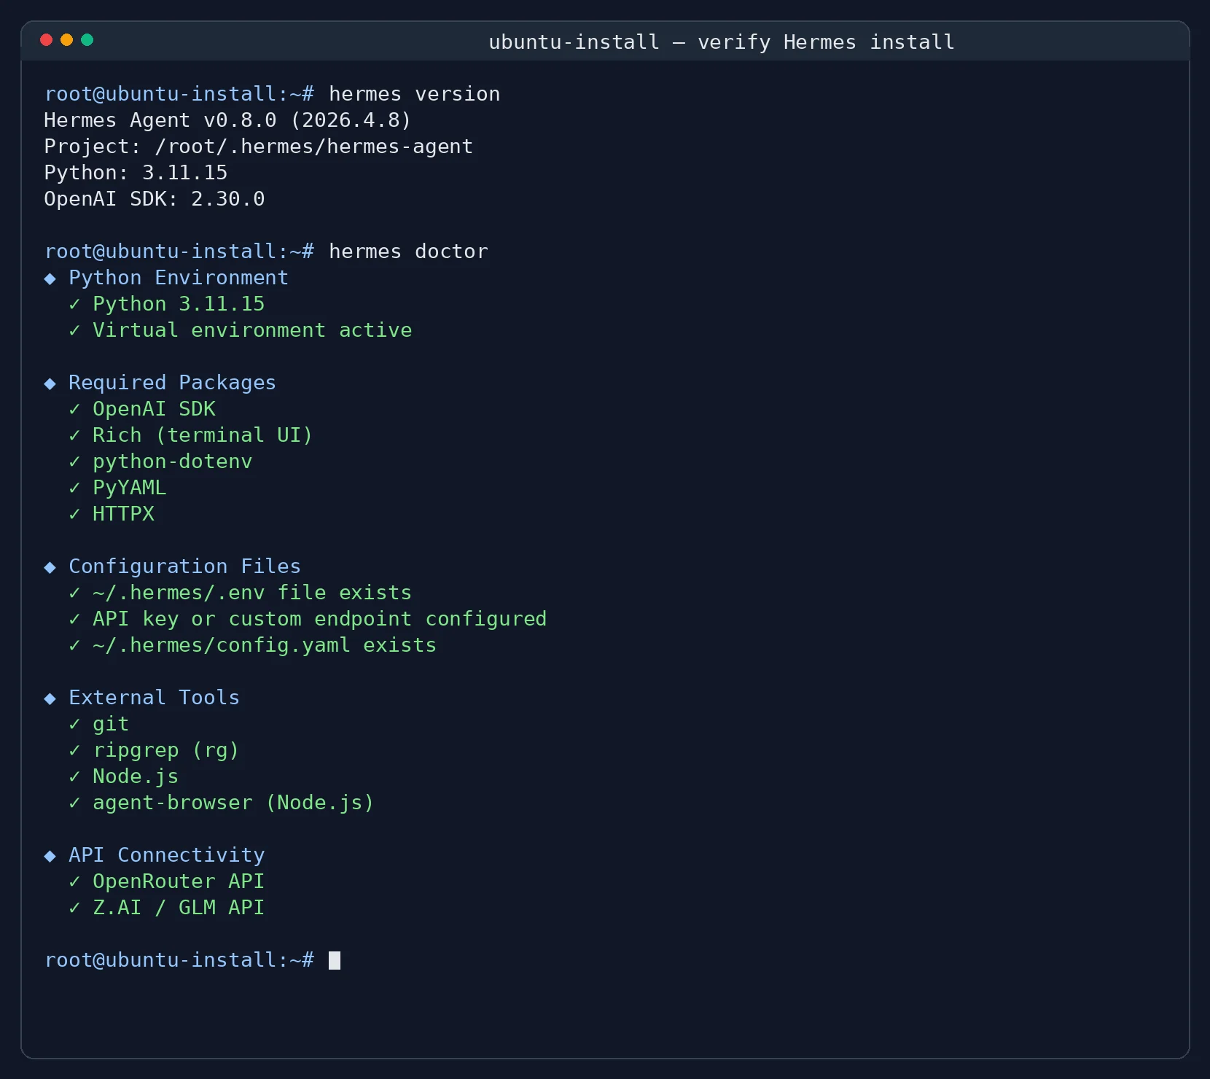Click the 'PyYAML' package line
The height and width of the screenshot is (1079, 1210).
(129, 488)
